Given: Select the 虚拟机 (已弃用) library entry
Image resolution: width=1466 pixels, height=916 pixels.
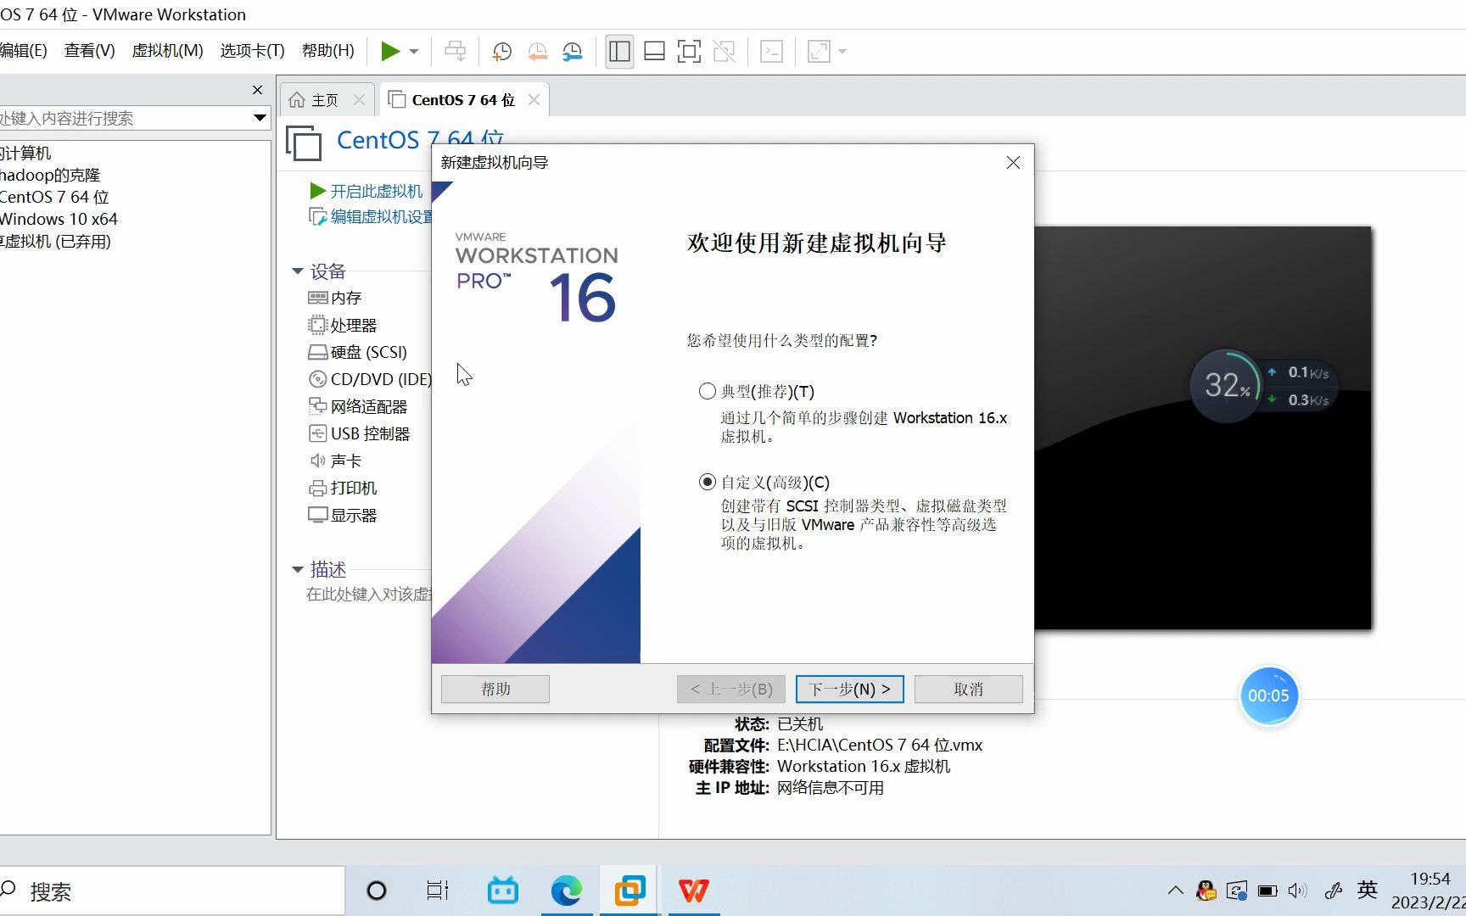Looking at the screenshot, I should click(x=56, y=242).
